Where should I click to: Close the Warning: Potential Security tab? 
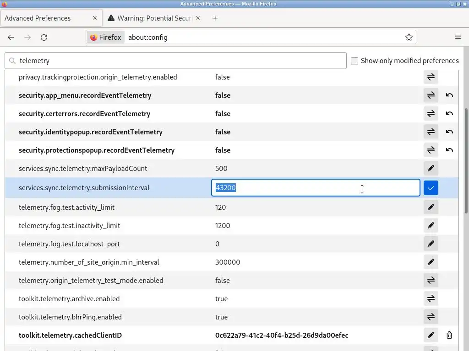coord(198,18)
